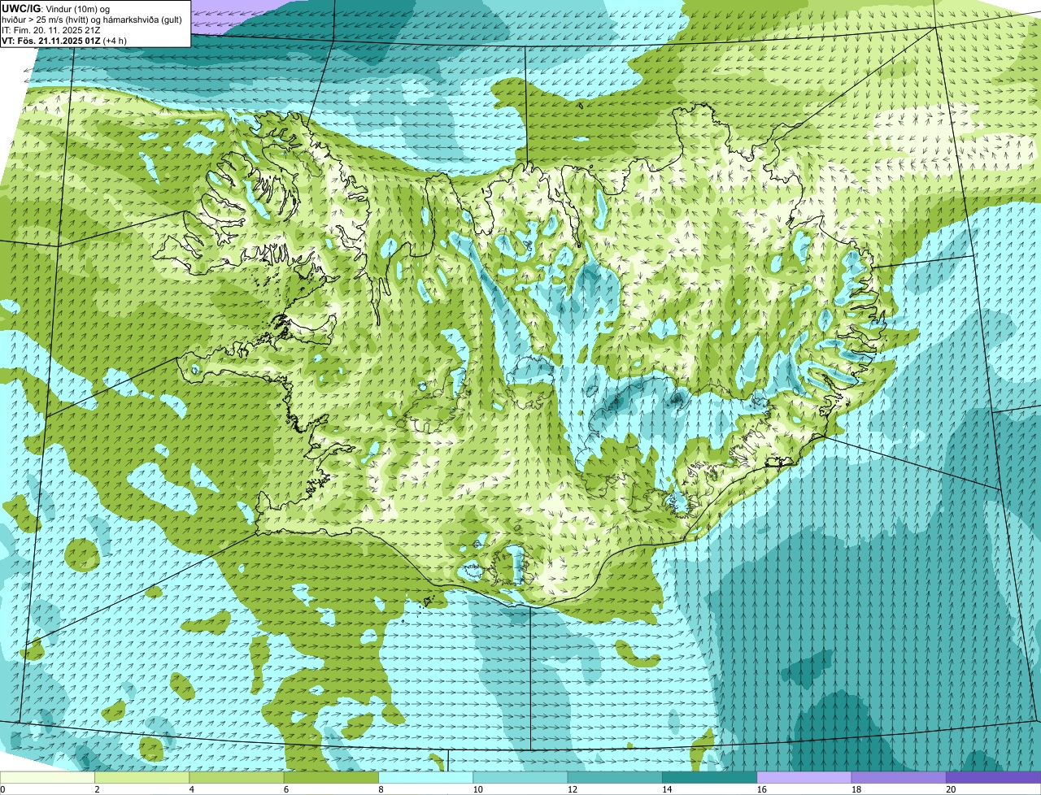This screenshot has height=795, width=1041.
Task: Click the above-20 m/s dark purple legend swatch
Action: [x=993, y=777]
